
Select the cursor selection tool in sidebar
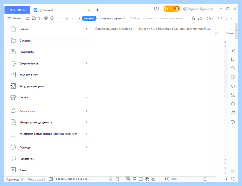[x=233, y=60]
